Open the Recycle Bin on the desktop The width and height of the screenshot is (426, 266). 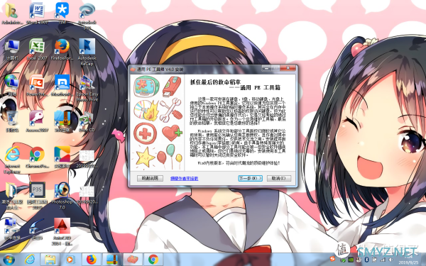pyautogui.click(x=12, y=121)
